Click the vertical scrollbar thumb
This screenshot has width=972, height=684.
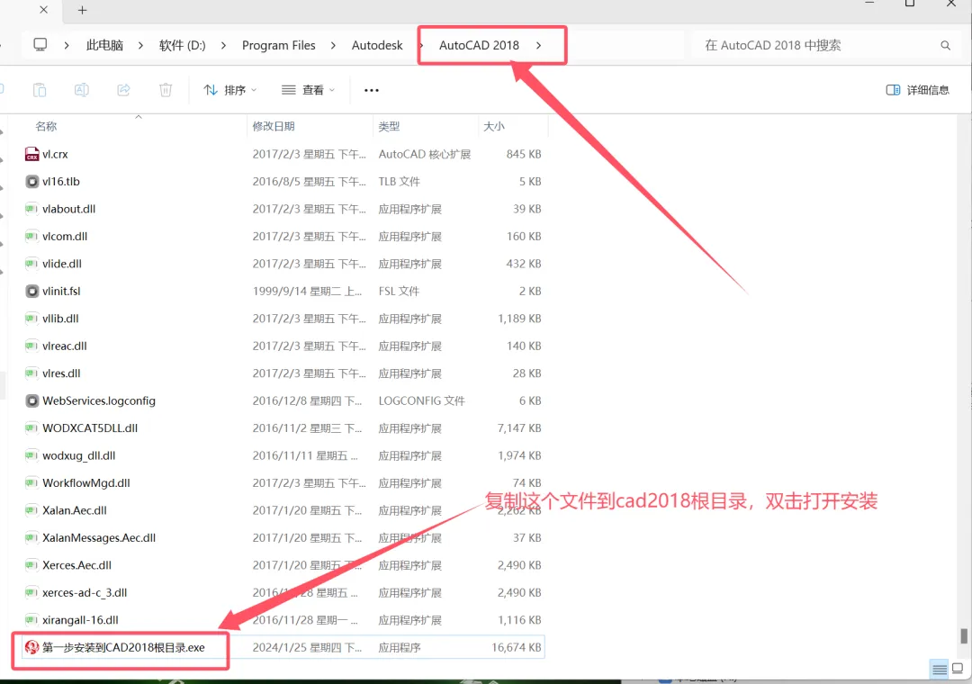[x=963, y=636]
